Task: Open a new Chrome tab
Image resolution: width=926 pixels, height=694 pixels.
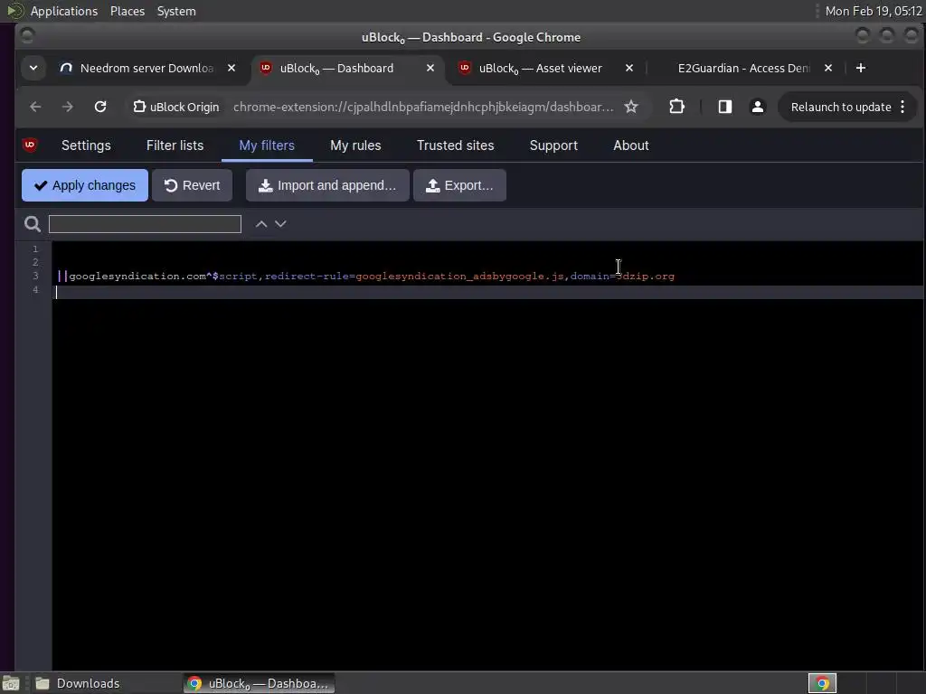Action: point(861,68)
